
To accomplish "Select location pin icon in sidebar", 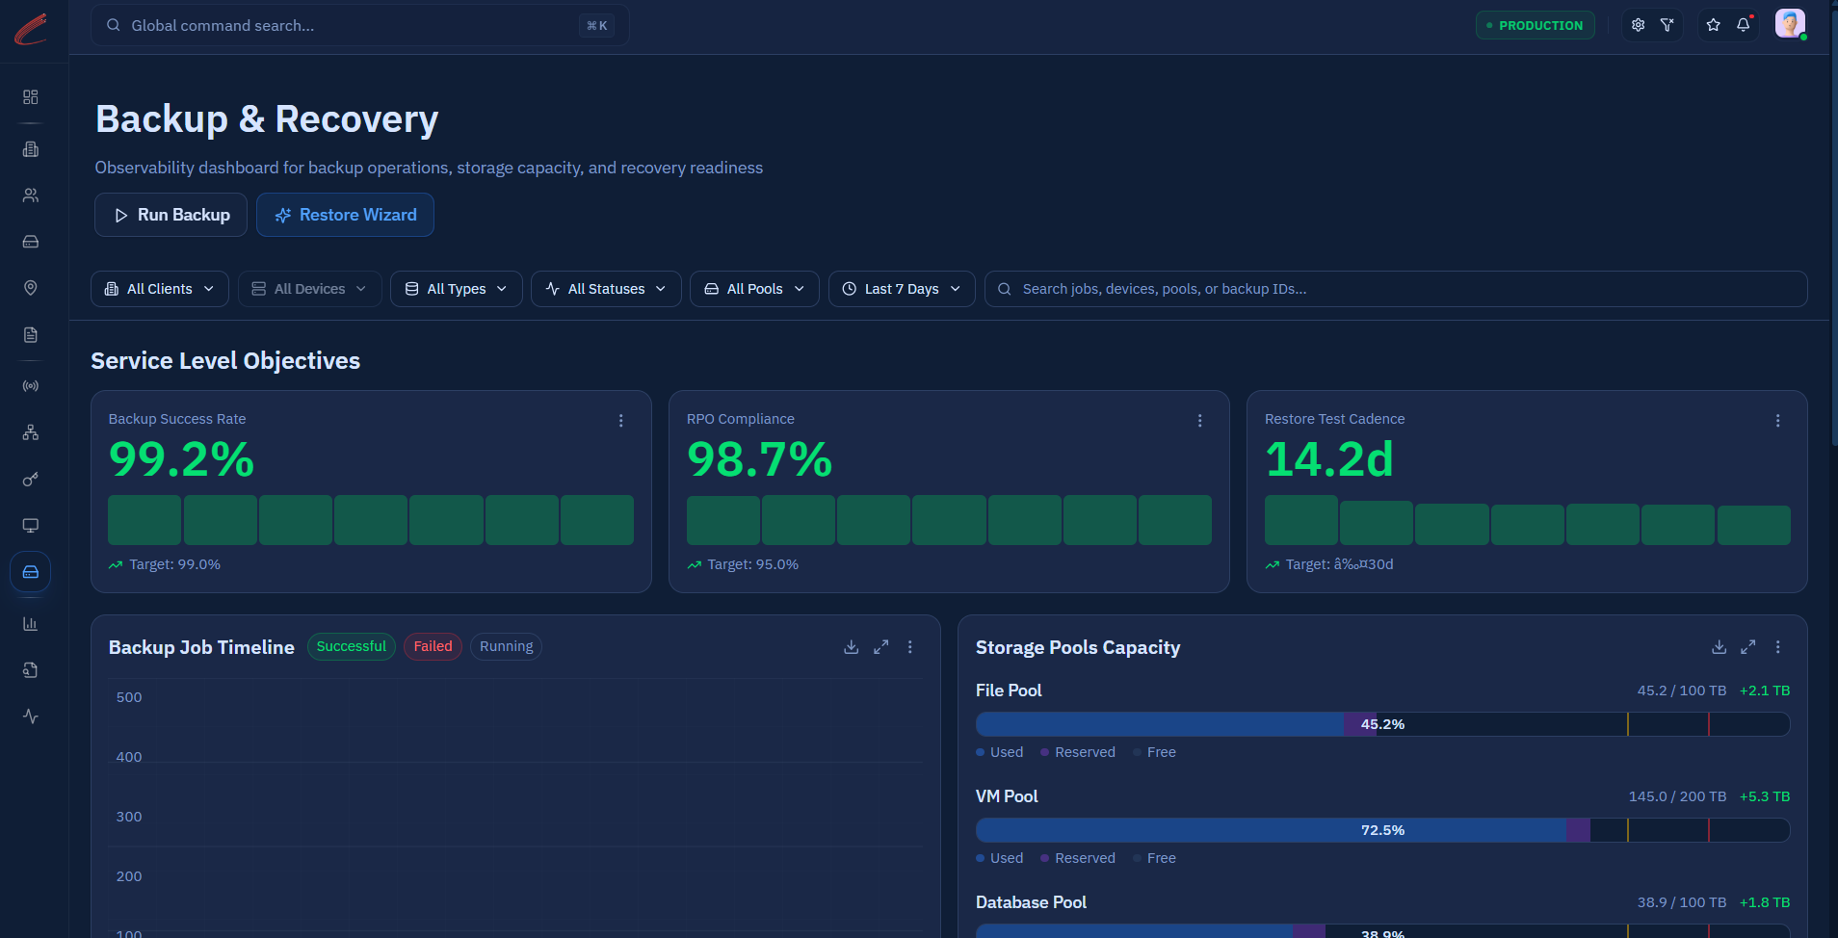I will point(31,288).
